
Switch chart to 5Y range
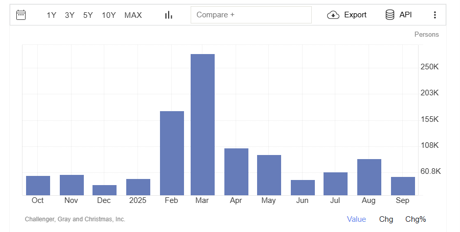pos(88,15)
